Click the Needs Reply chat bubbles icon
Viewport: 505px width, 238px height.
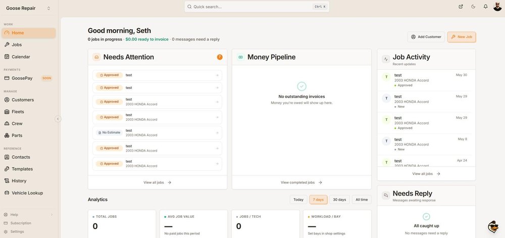click(386, 196)
